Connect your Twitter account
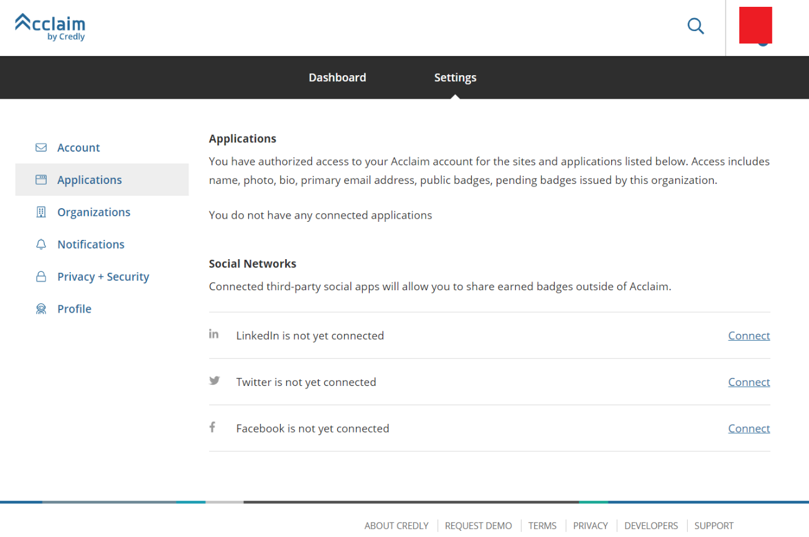This screenshot has width=809, height=537. pos(749,382)
